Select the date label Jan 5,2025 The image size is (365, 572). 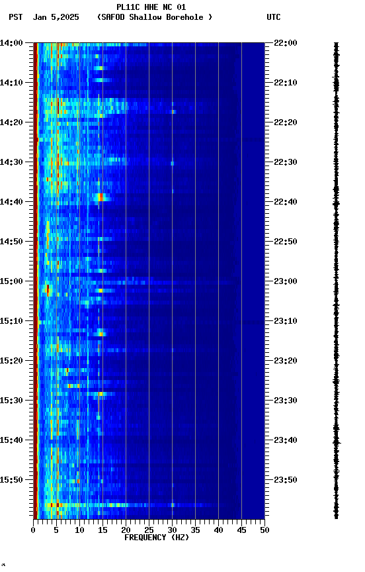(x=56, y=17)
